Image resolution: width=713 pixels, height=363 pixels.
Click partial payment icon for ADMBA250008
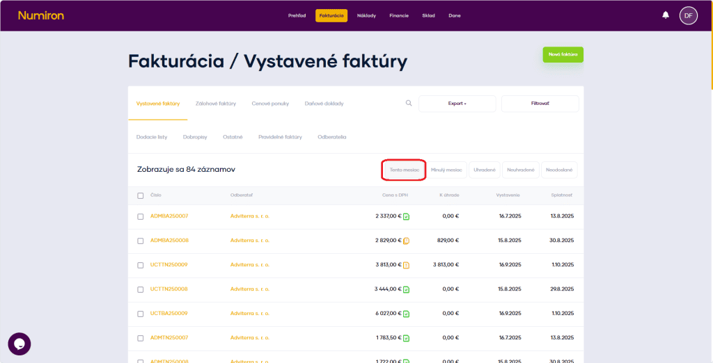tap(406, 241)
